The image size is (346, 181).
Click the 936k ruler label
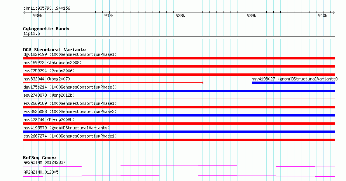click(x=38, y=16)
